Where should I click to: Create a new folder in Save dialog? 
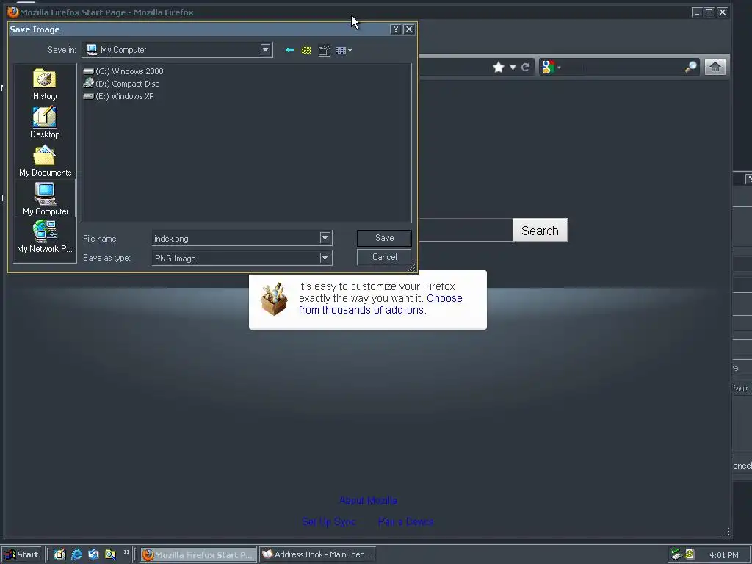(325, 50)
